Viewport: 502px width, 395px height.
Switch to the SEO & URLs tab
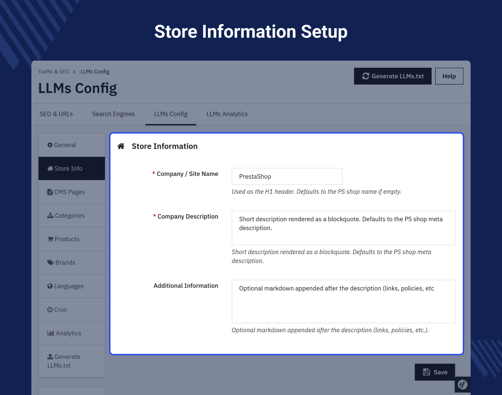(56, 114)
